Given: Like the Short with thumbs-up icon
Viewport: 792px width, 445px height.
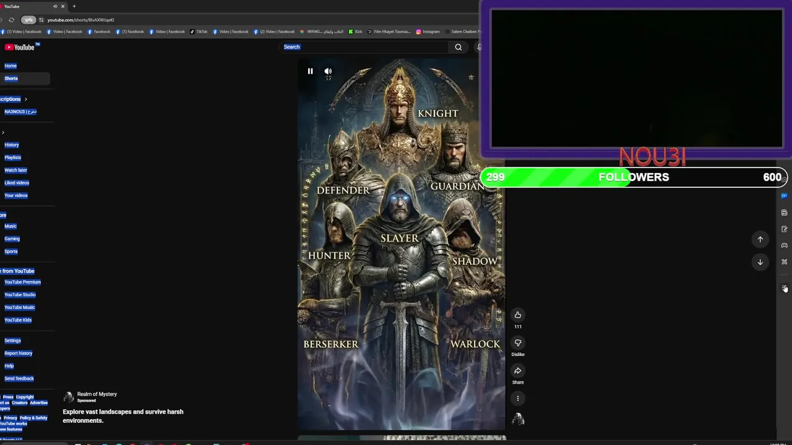Looking at the screenshot, I should coord(518,315).
